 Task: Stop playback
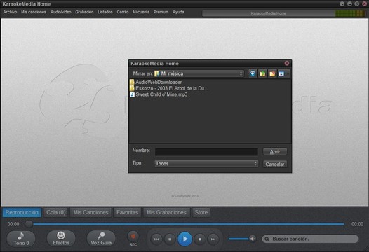(x=200, y=239)
